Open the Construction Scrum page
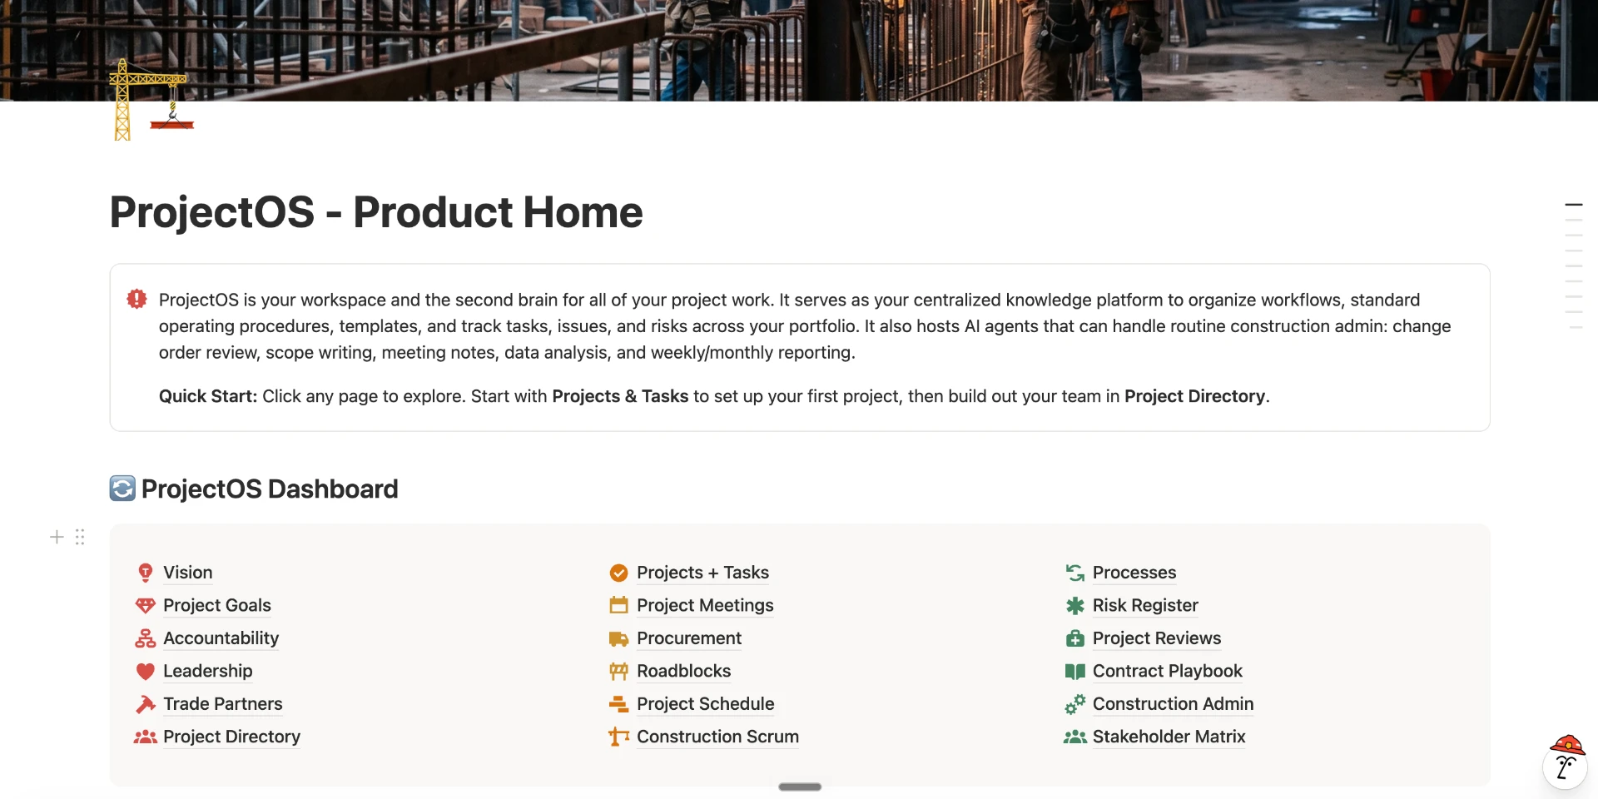 pos(717,737)
